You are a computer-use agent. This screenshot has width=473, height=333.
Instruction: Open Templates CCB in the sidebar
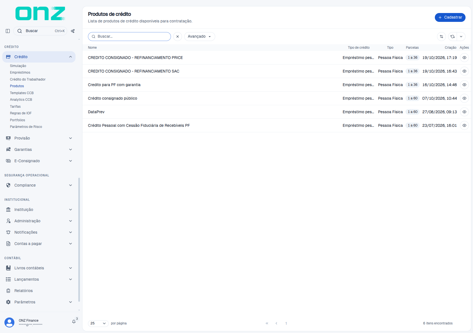(22, 93)
